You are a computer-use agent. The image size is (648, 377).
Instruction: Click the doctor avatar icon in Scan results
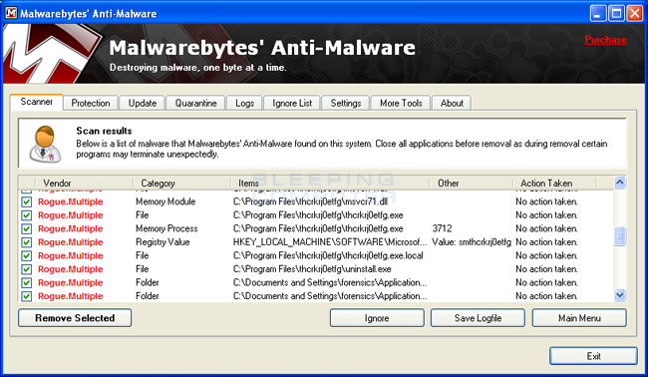click(x=45, y=144)
